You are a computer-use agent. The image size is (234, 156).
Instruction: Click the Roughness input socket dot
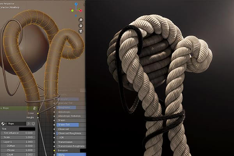54,108
